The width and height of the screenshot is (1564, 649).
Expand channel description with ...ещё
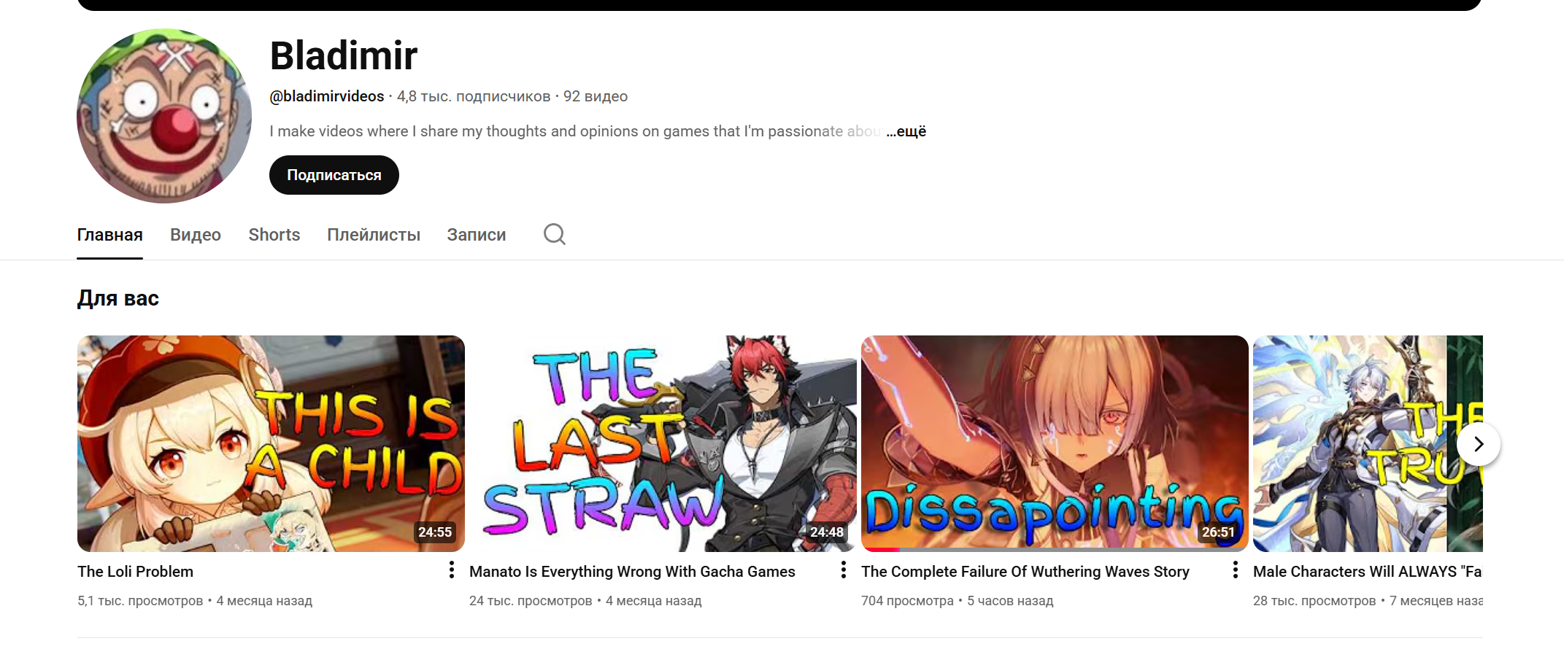906,131
